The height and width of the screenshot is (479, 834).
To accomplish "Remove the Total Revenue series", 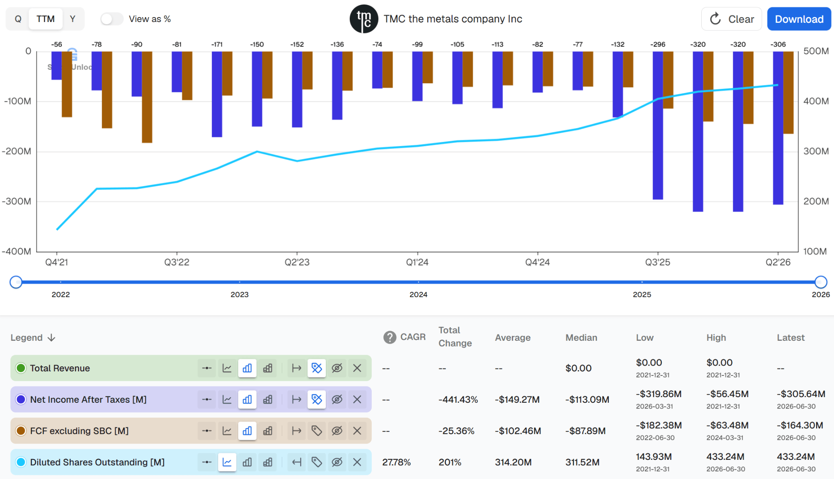I will tap(357, 368).
